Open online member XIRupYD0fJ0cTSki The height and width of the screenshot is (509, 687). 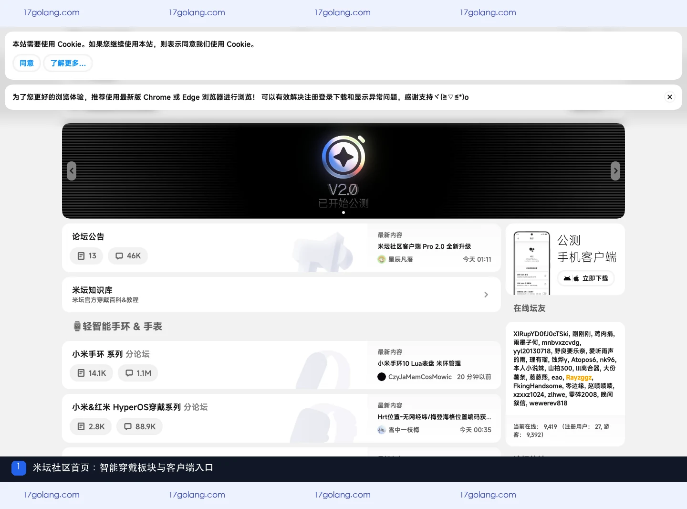coord(541,334)
